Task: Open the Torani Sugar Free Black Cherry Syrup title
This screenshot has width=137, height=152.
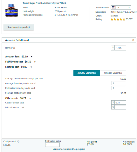Action: pyautogui.click(x=45, y=3)
